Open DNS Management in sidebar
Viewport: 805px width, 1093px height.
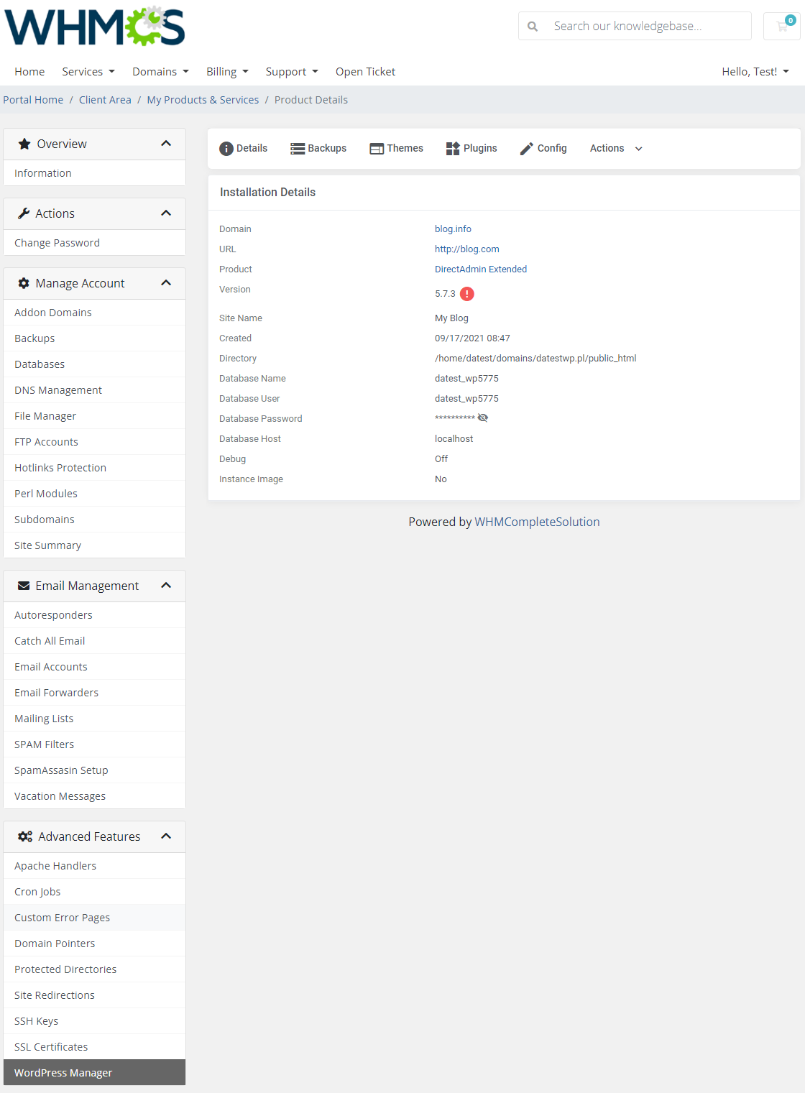(95, 390)
